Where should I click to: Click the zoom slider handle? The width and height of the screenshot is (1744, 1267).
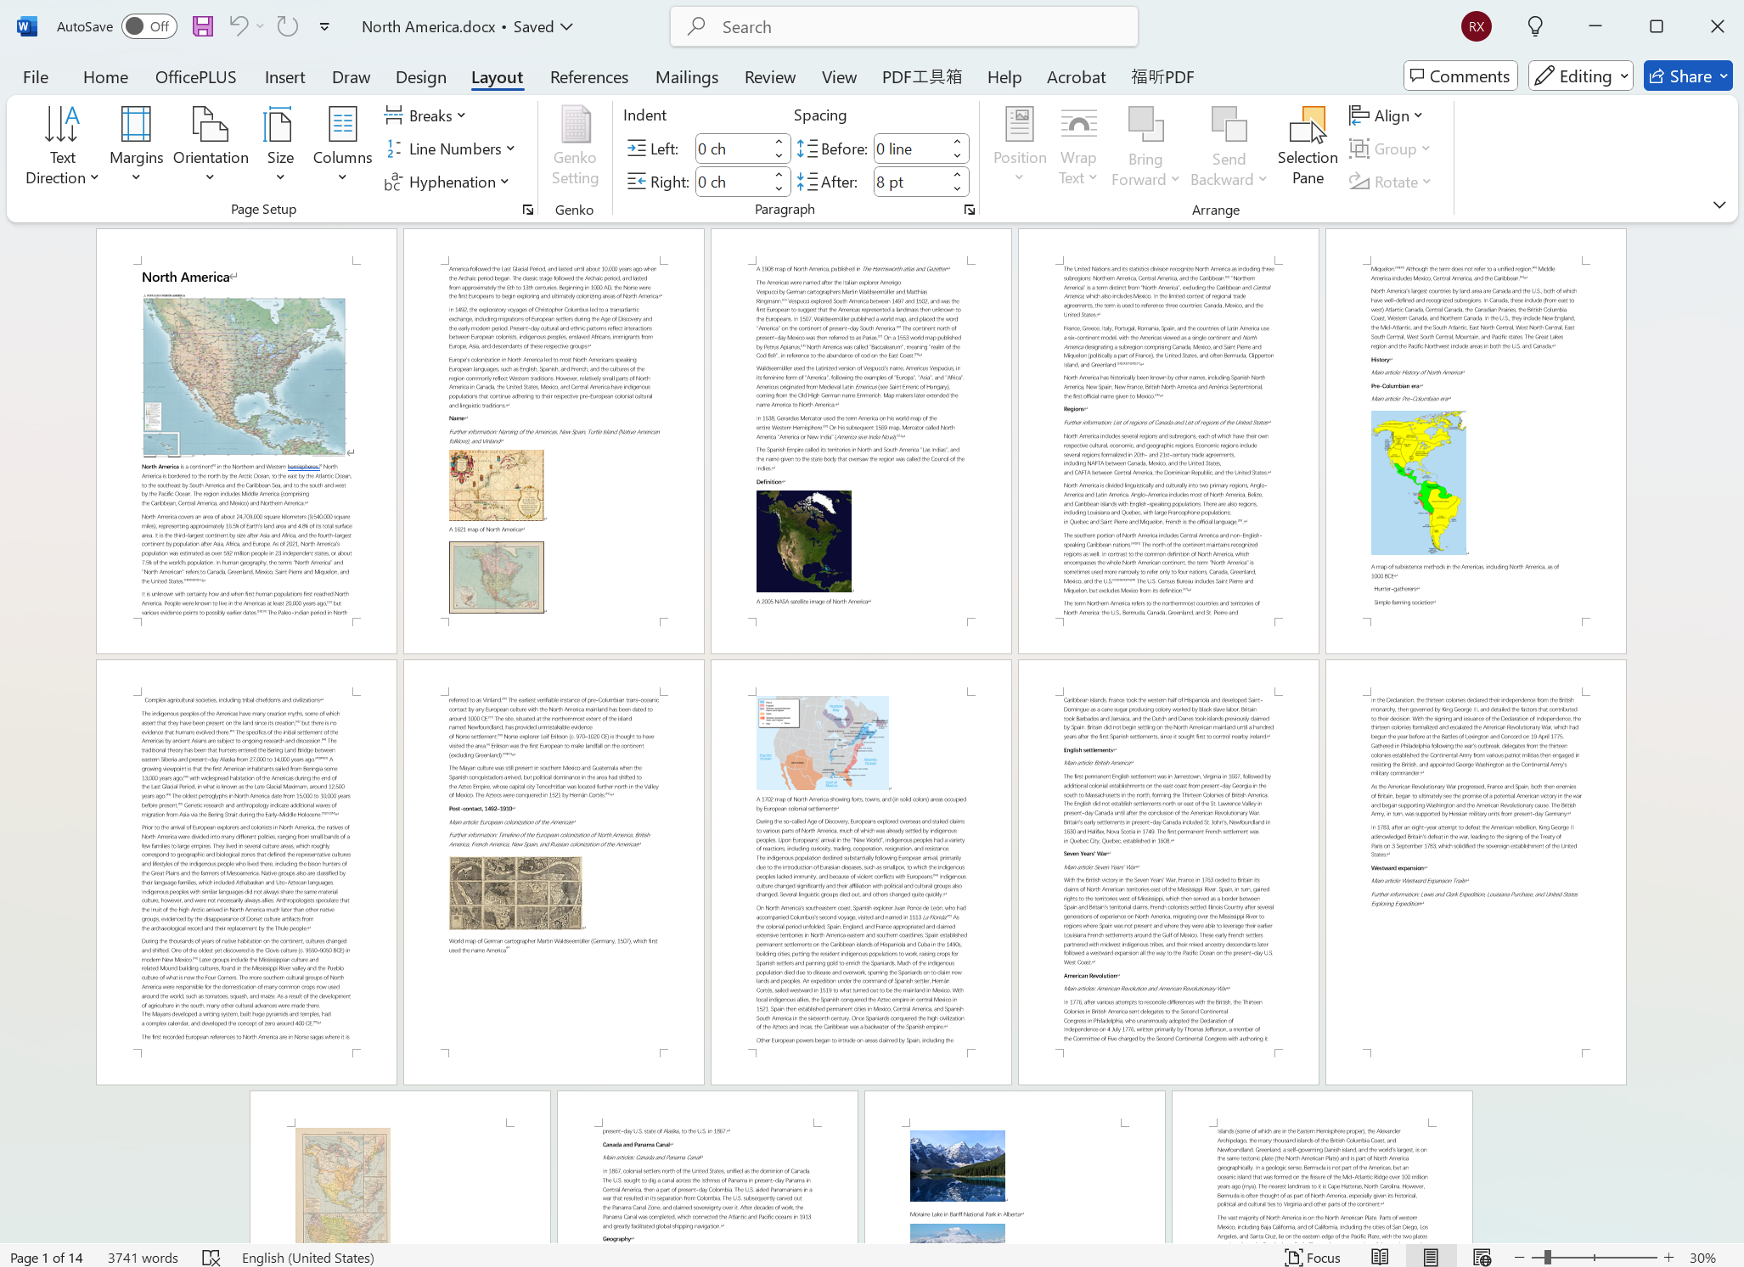[x=1547, y=1257]
